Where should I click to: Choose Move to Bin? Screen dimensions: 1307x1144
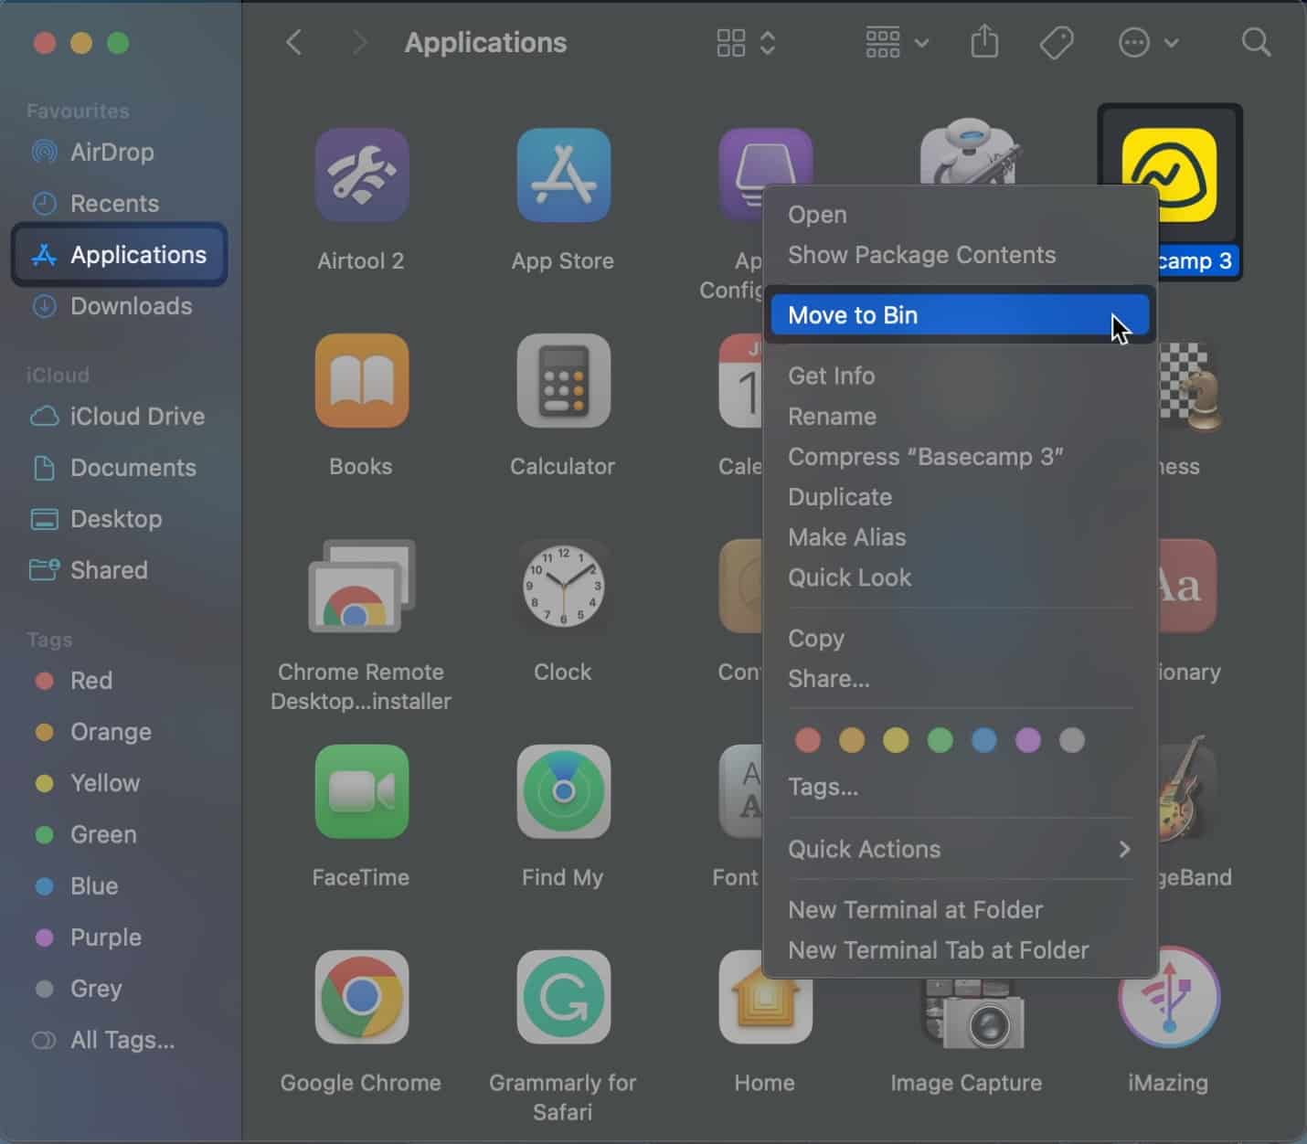[x=960, y=315]
